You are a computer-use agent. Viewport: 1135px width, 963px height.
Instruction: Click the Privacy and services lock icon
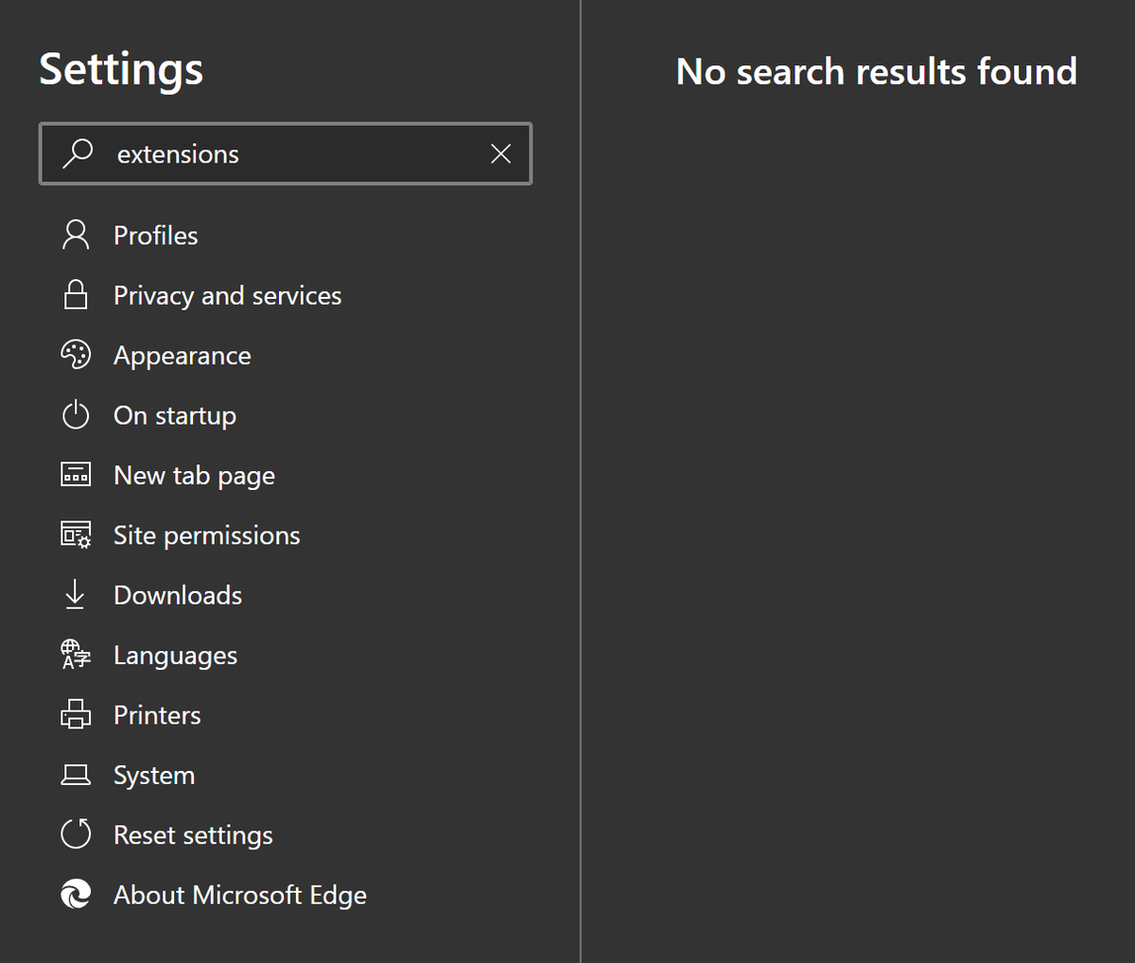pyautogui.click(x=76, y=294)
